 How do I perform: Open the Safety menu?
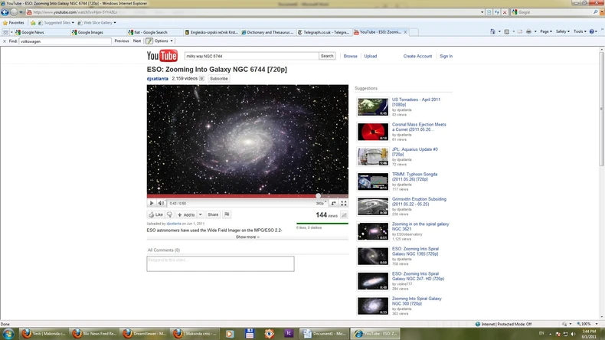(x=562, y=31)
